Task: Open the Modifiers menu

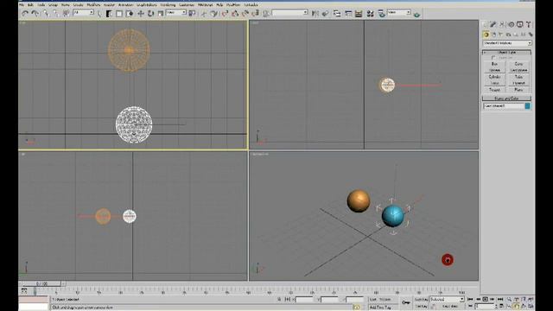Action: pyautogui.click(x=93, y=5)
